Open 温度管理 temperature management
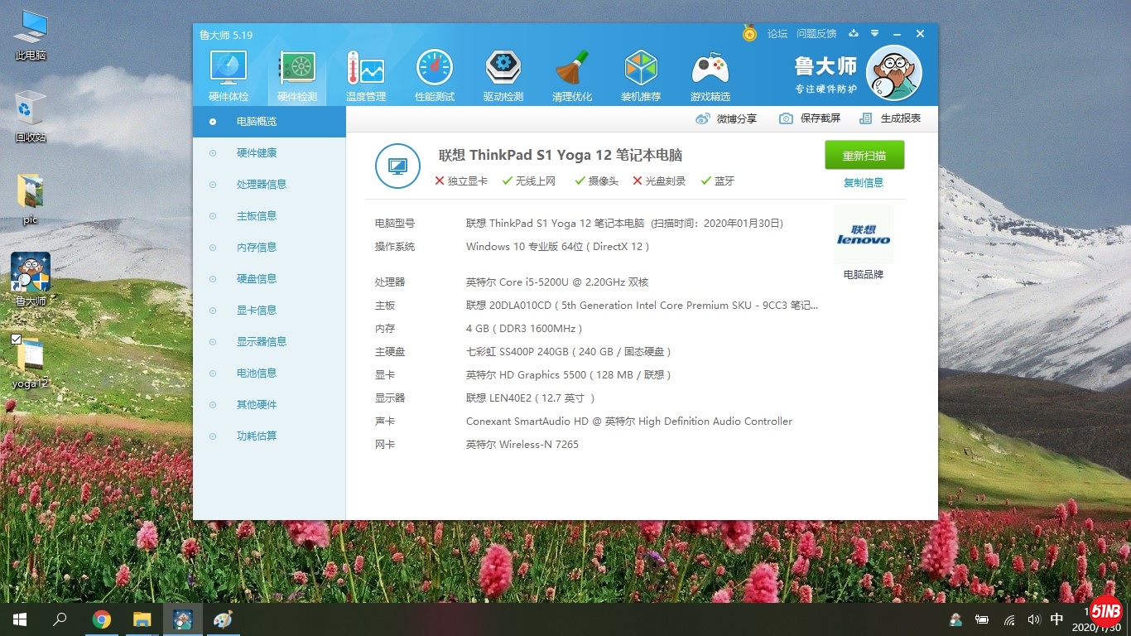Image resolution: width=1131 pixels, height=636 pixels. pos(365,76)
